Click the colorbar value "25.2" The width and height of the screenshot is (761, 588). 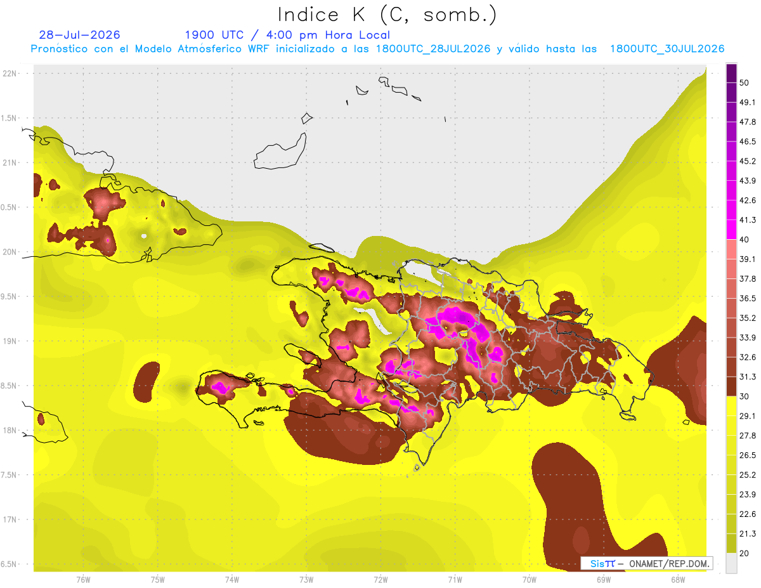pos(748,475)
